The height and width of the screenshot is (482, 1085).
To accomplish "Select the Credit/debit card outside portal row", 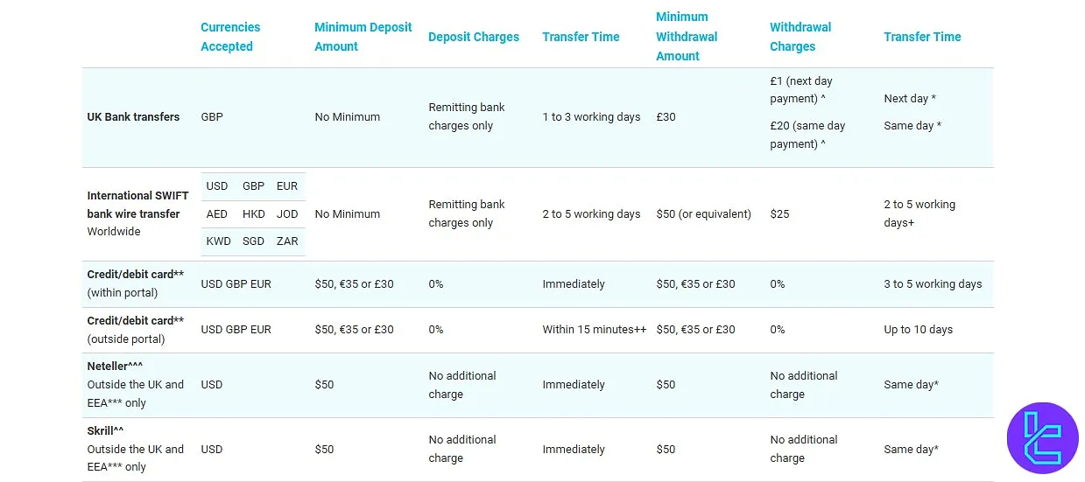I will [136, 330].
